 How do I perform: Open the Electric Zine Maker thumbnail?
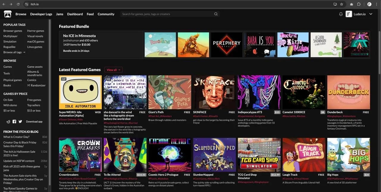(x=293, y=45)
